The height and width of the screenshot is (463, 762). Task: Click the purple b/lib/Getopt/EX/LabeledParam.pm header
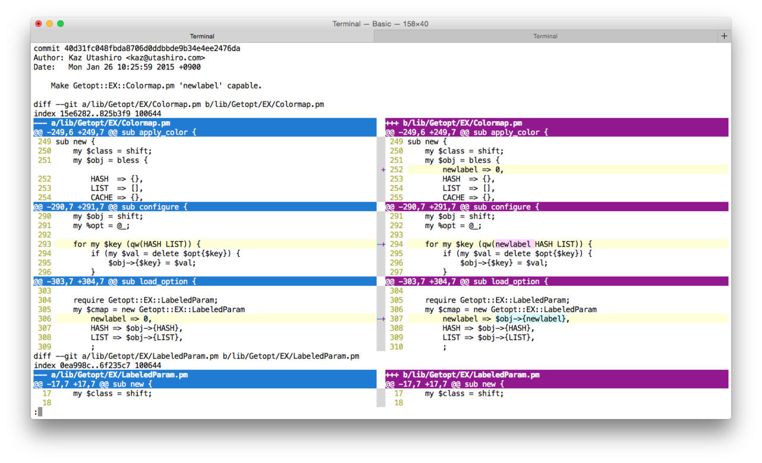click(557, 375)
